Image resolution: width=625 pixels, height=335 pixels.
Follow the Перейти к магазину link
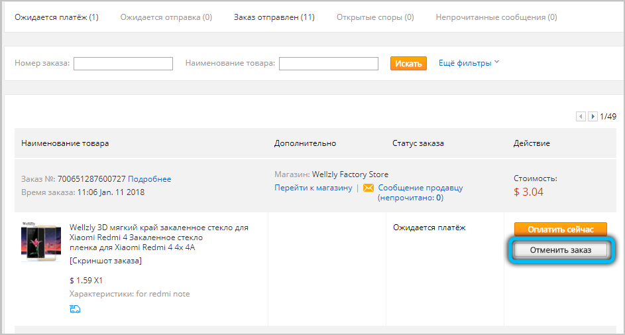[x=313, y=188]
